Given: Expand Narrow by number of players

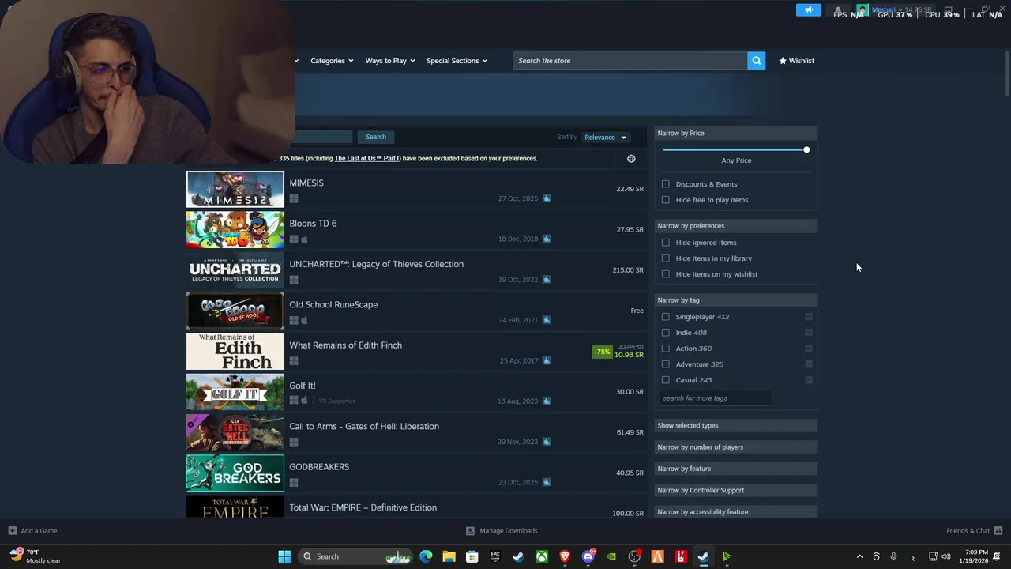Looking at the screenshot, I should pyautogui.click(x=736, y=447).
